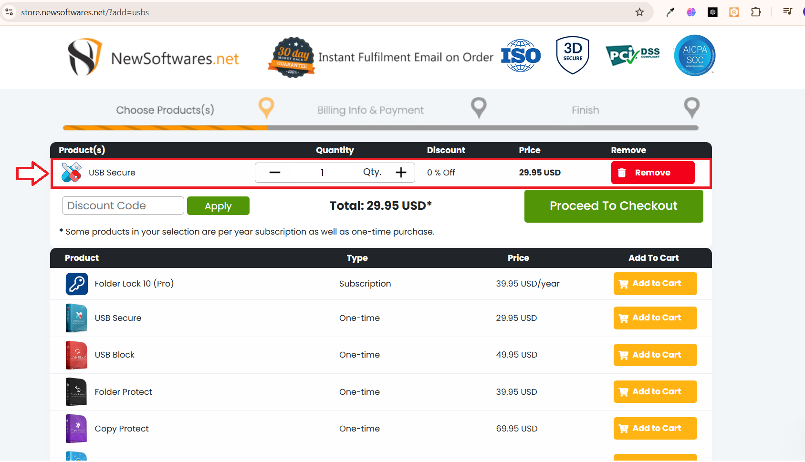
Task: Increase USB Secure quantity with plus button
Action: tap(401, 172)
